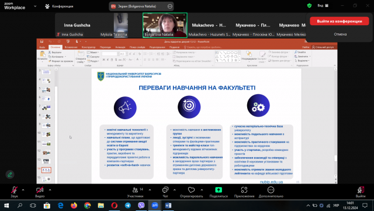374x211 pixels.
Task: Unmute microphone with the Звук button
Action: click(x=14, y=192)
